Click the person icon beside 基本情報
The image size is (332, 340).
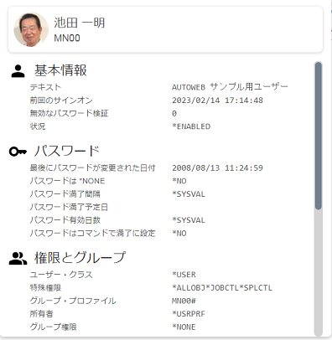(x=18, y=71)
